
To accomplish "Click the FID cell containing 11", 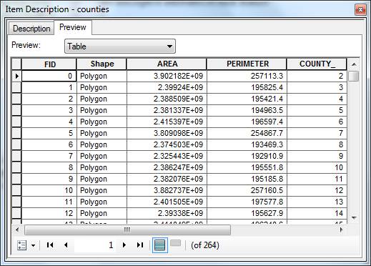I will (49, 202).
